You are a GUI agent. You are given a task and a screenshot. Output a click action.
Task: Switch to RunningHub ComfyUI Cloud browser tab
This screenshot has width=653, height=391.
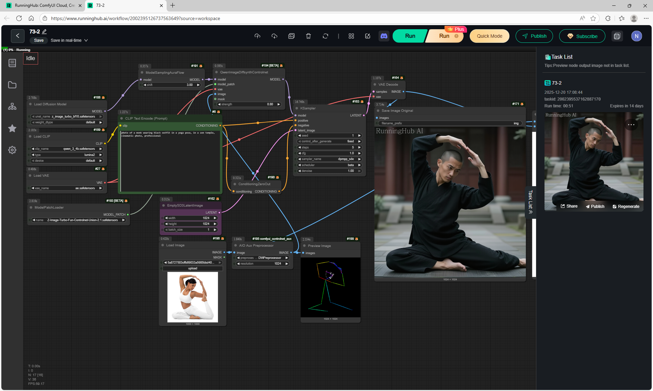[x=44, y=5]
